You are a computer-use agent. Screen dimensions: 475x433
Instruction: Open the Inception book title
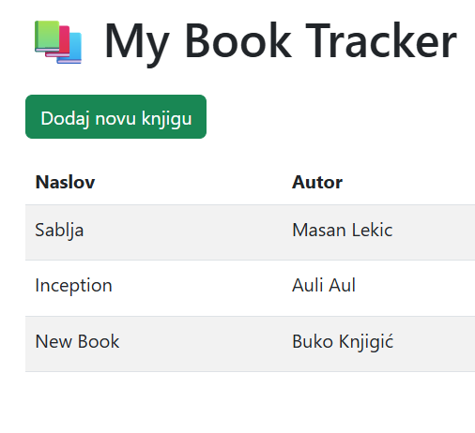pyautogui.click(x=73, y=286)
